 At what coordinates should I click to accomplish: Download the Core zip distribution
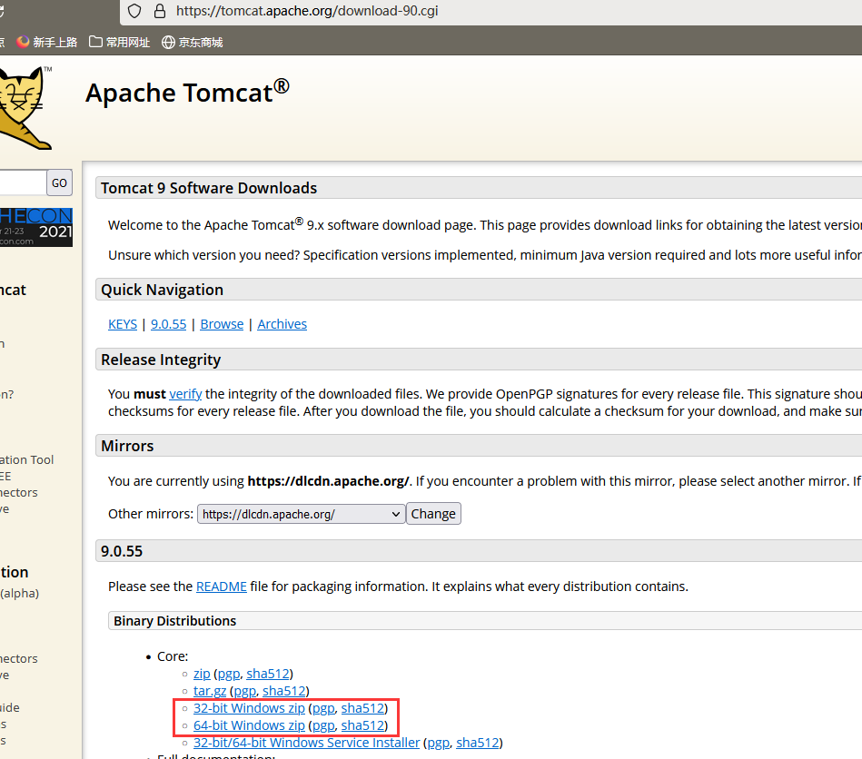coord(202,674)
